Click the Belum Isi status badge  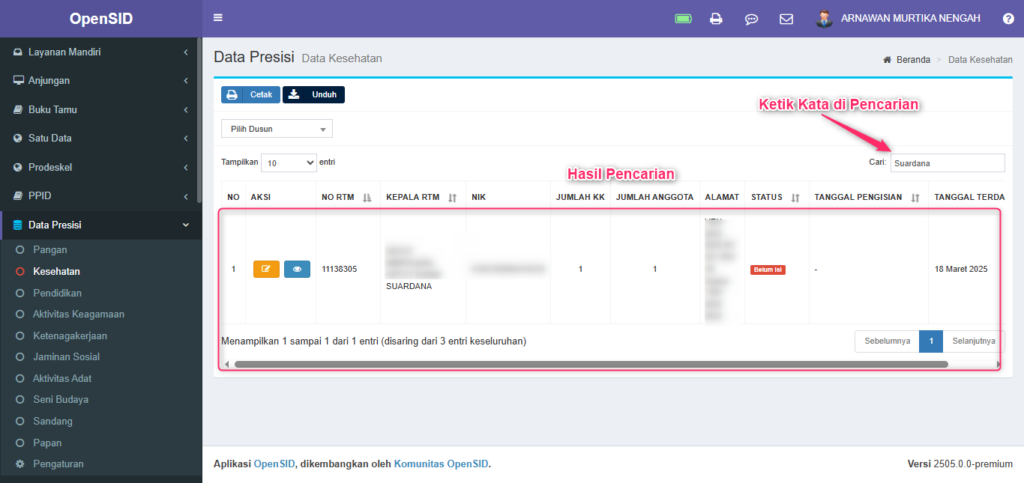click(768, 270)
